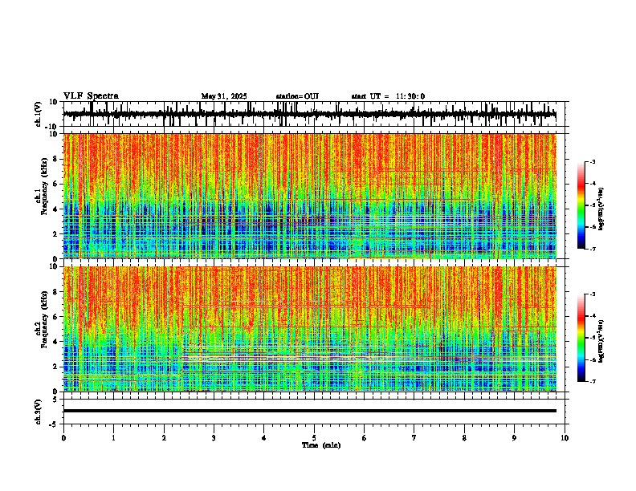Screen dimensions: 636x491
Task: Click the ch.1 waveform trace at top
Action: 309,114
